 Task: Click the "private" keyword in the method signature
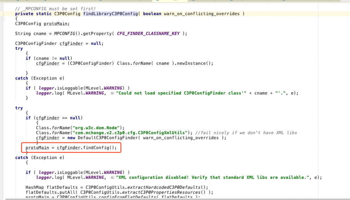point(24,14)
